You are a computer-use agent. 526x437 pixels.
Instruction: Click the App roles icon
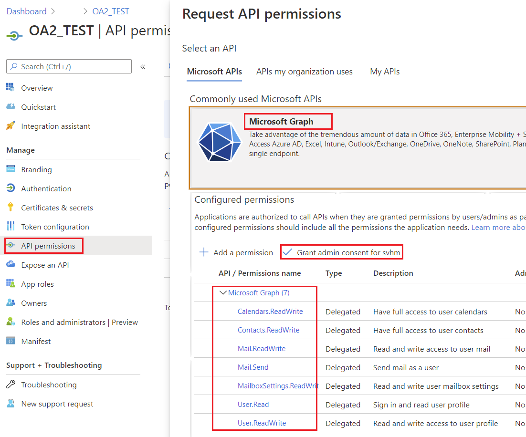11,284
